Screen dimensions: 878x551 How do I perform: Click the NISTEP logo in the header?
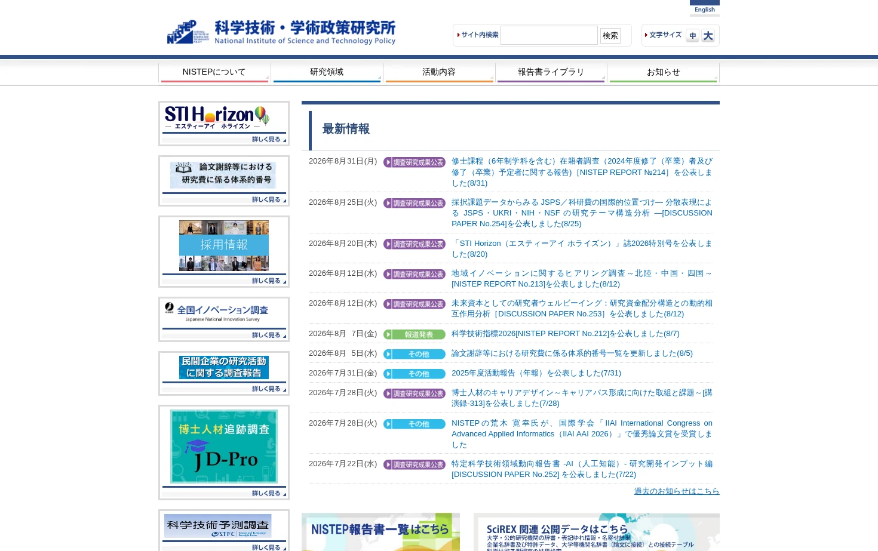coord(281,32)
